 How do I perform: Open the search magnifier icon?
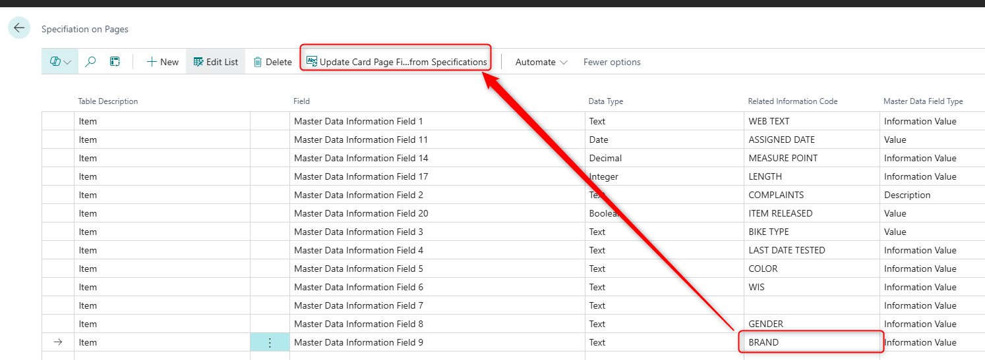tap(91, 62)
